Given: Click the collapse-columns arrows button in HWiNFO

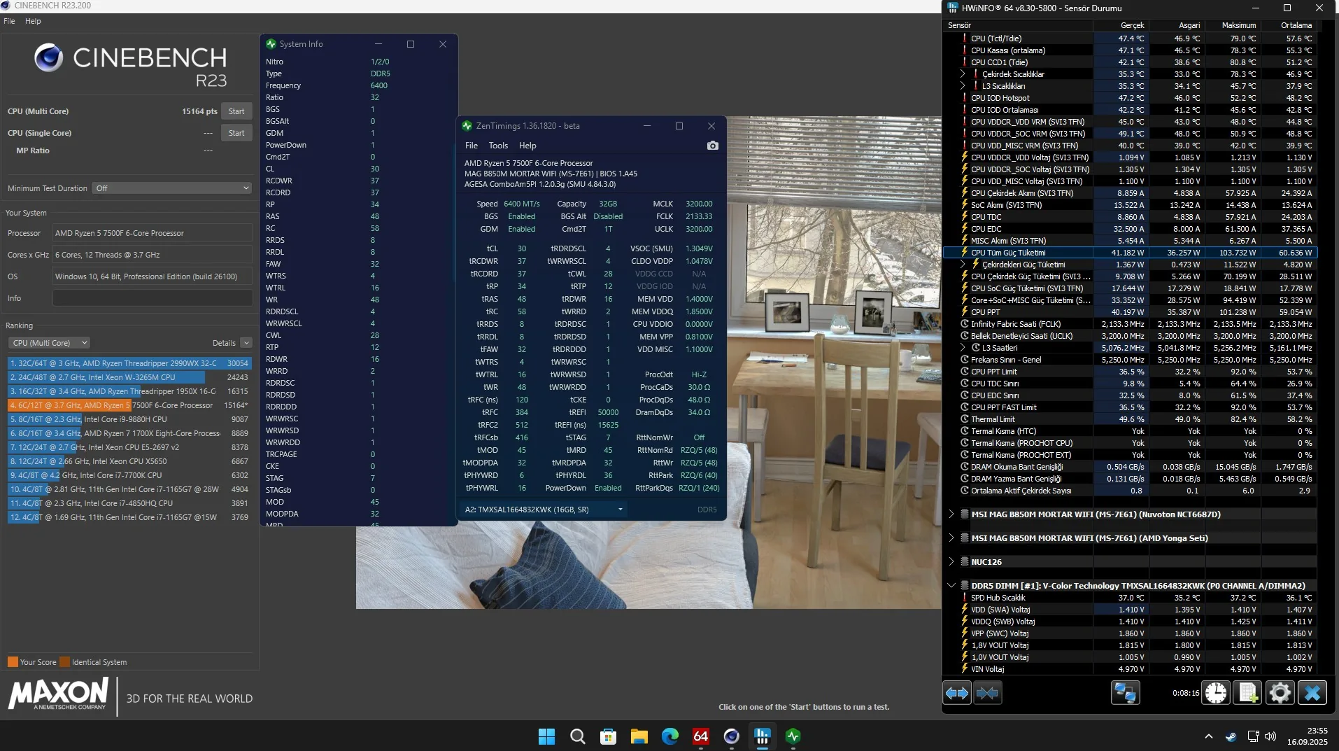Looking at the screenshot, I should point(987,693).
